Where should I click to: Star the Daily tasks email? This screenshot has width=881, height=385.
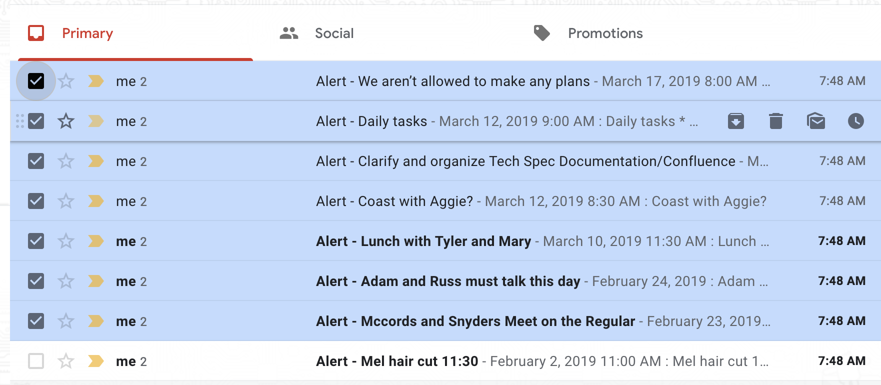coord(66,121)
